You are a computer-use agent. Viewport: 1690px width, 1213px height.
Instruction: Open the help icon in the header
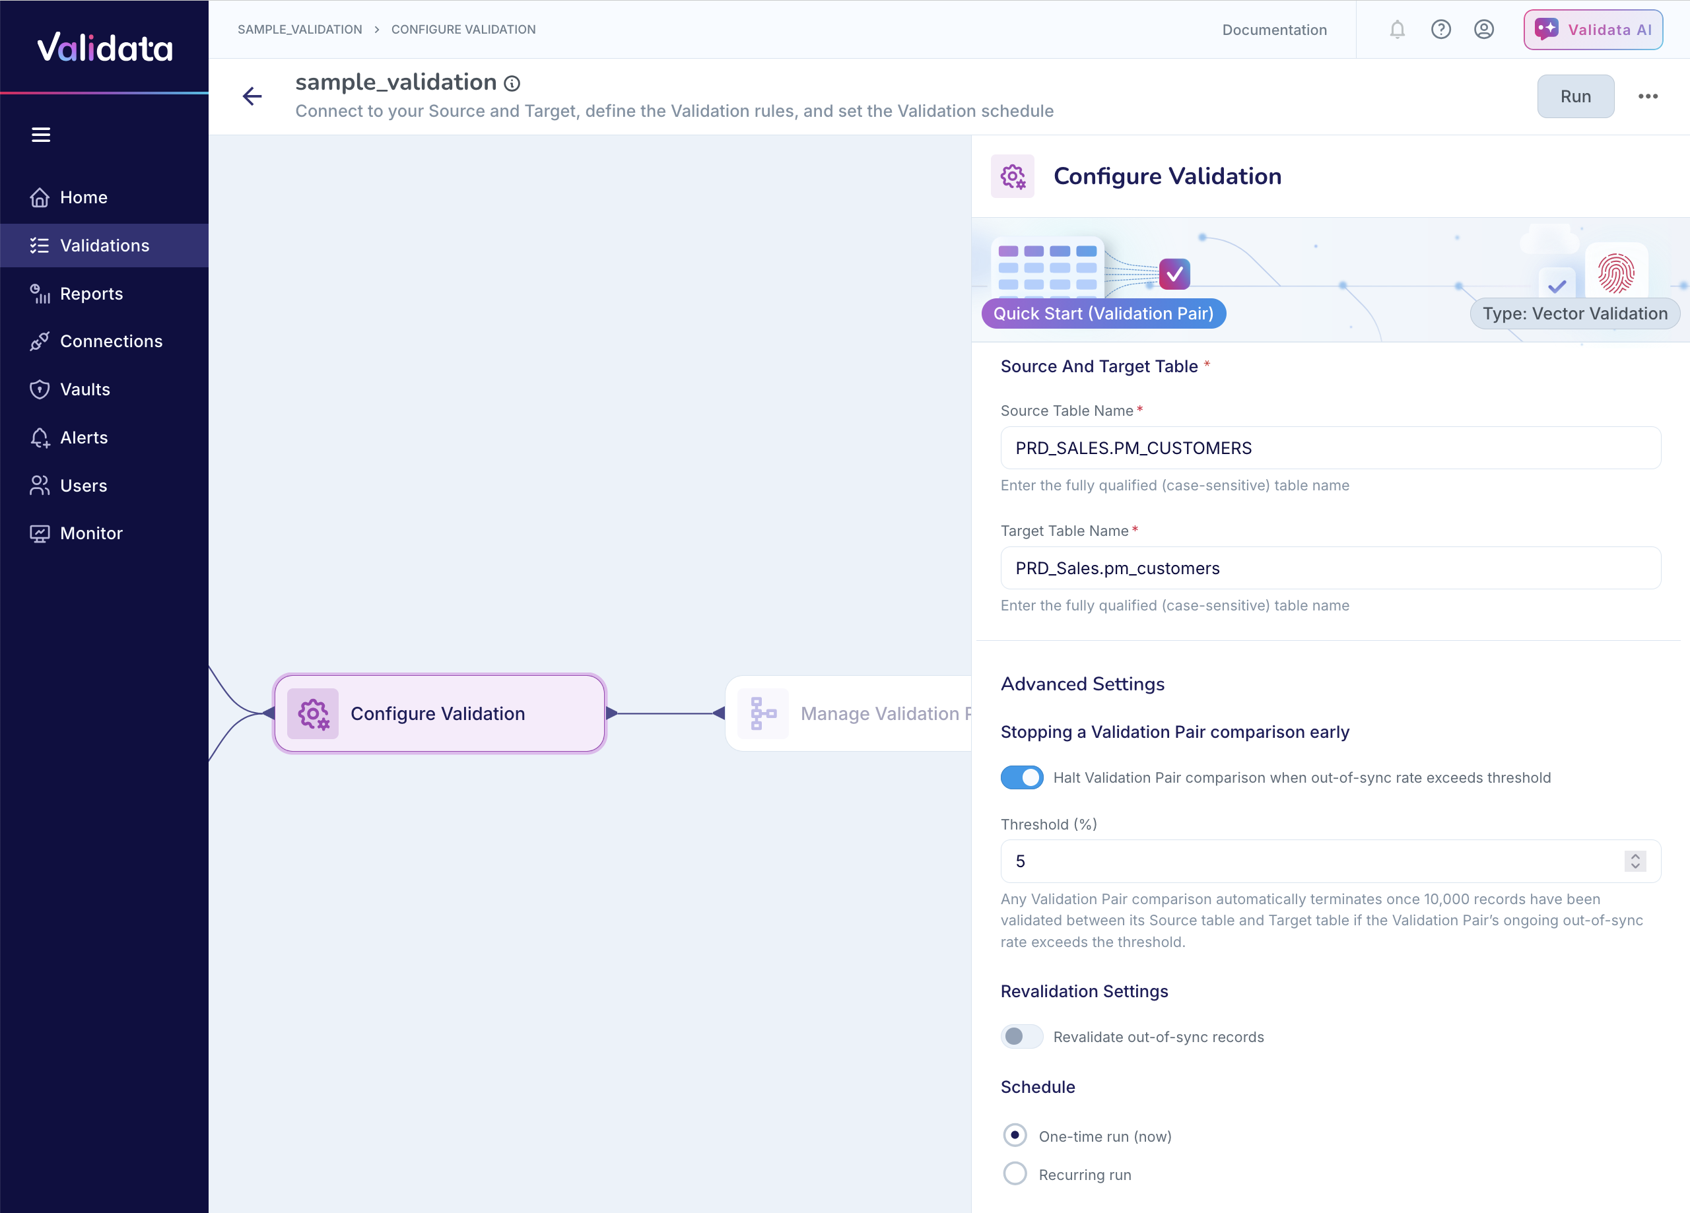tap(1440, 30)
